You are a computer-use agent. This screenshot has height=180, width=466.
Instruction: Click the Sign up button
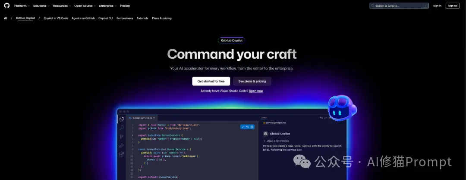453,6
